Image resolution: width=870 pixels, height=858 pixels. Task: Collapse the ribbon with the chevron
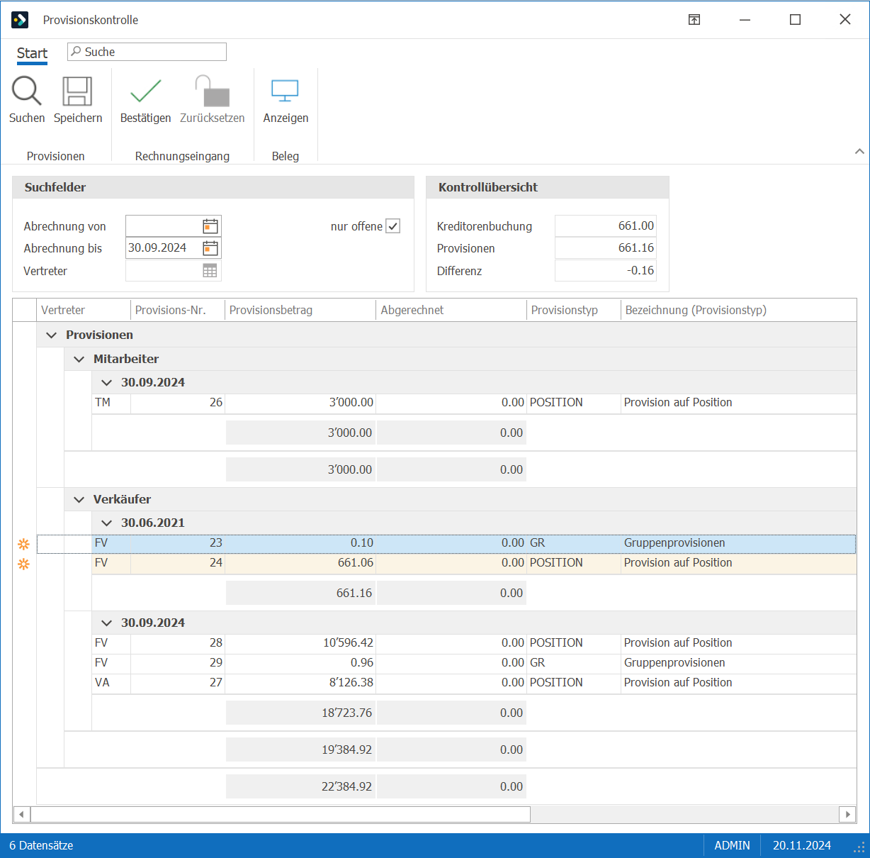pyautogui.click(x=859, y=151)
